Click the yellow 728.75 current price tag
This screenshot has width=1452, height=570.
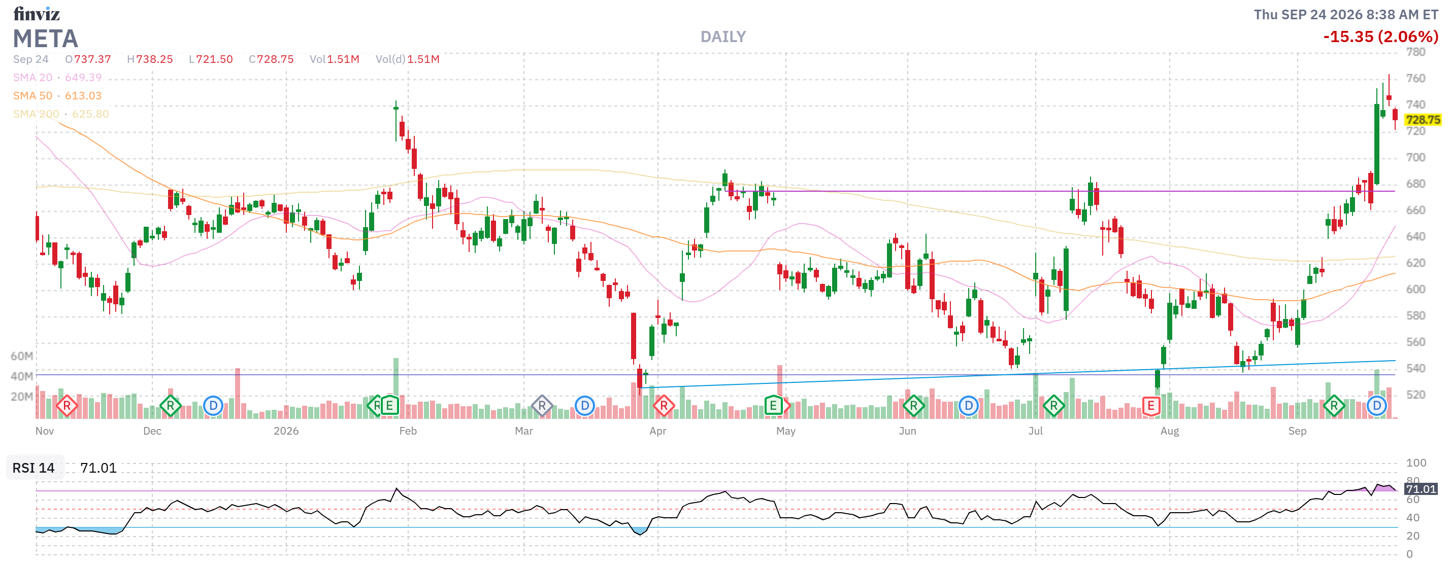(x=1423, y=119)
